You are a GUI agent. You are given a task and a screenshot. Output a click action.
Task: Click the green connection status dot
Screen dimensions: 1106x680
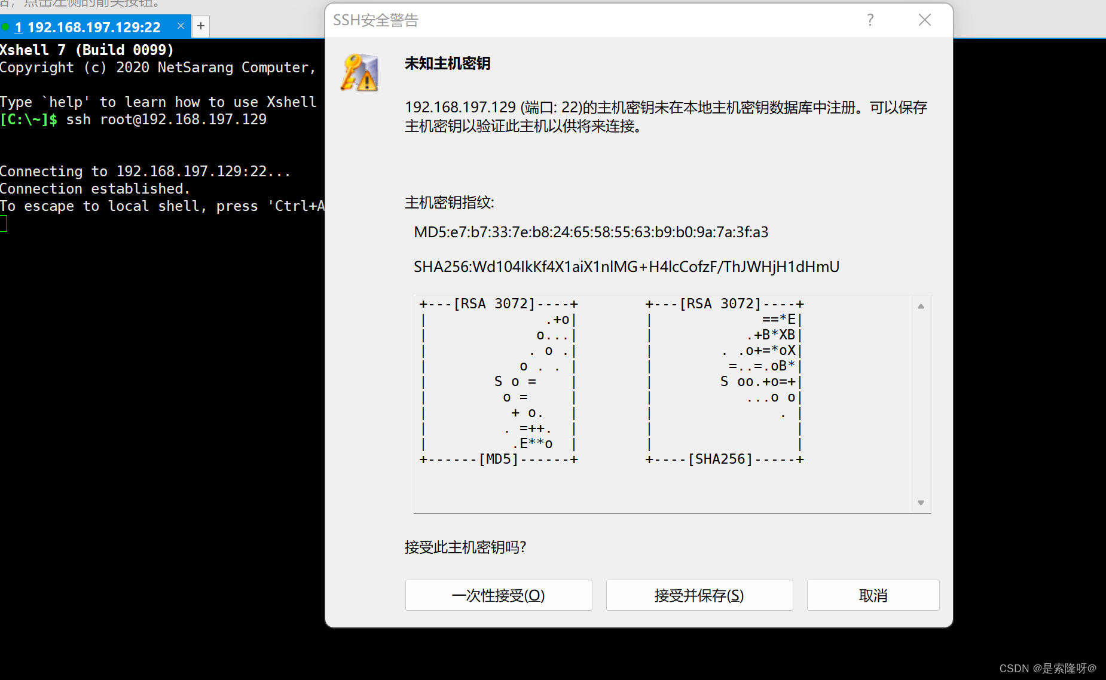tap(6, 26)
